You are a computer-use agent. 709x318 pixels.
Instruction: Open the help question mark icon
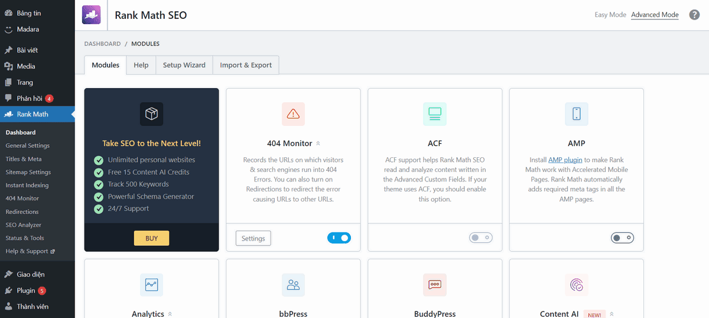coord(694,15)
